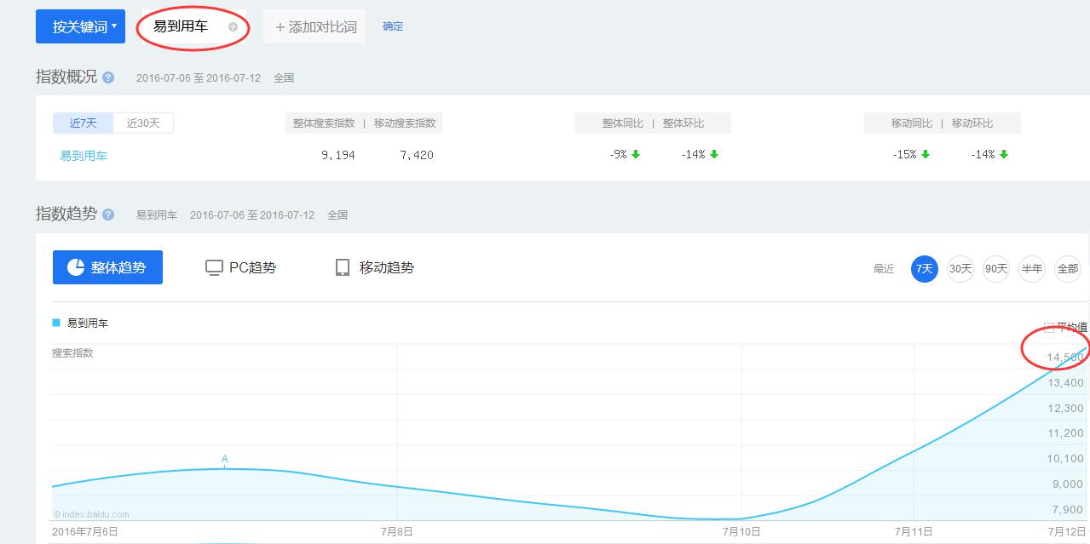Image resolution: width=1090 pixels, height=544 pixels.
Task: Click the 7月10日 axis label
Action: (x=741, y=531)
